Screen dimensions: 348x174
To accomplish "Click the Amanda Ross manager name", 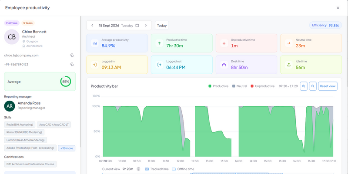I will [x=29, y=103].
